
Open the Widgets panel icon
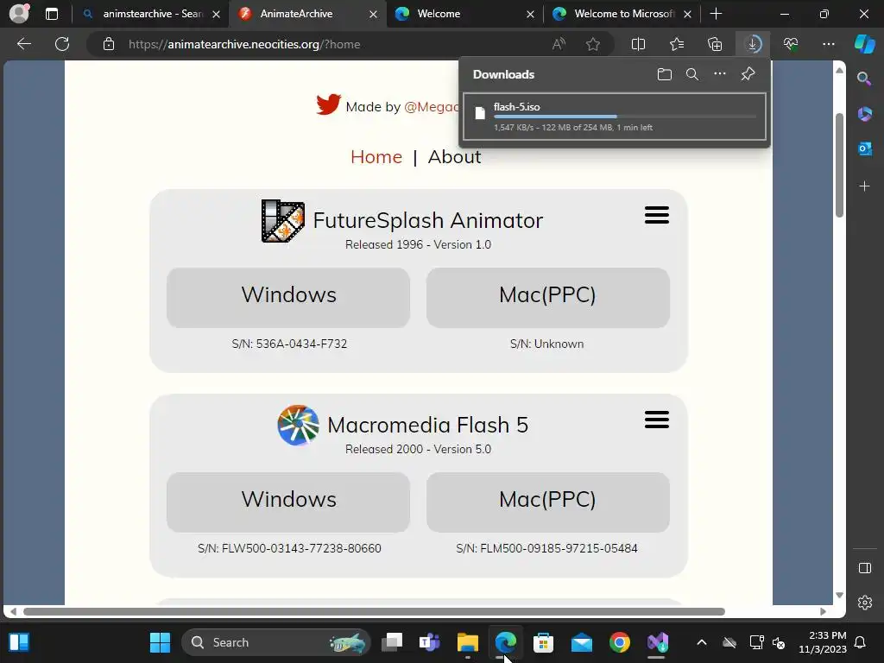click(19, 642)
